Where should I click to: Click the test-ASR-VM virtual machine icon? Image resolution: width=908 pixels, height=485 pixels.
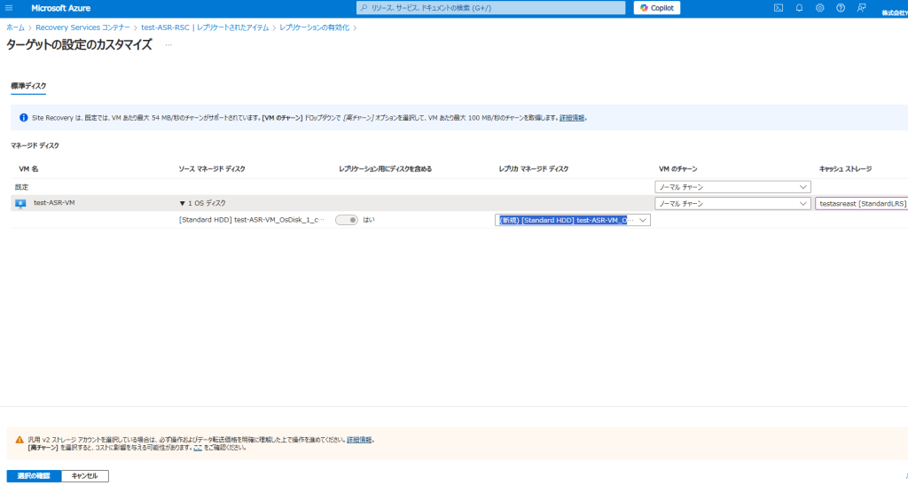click(x=20, y=203)
